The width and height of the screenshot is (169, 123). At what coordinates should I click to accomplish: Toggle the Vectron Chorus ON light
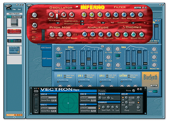(99, 108)
